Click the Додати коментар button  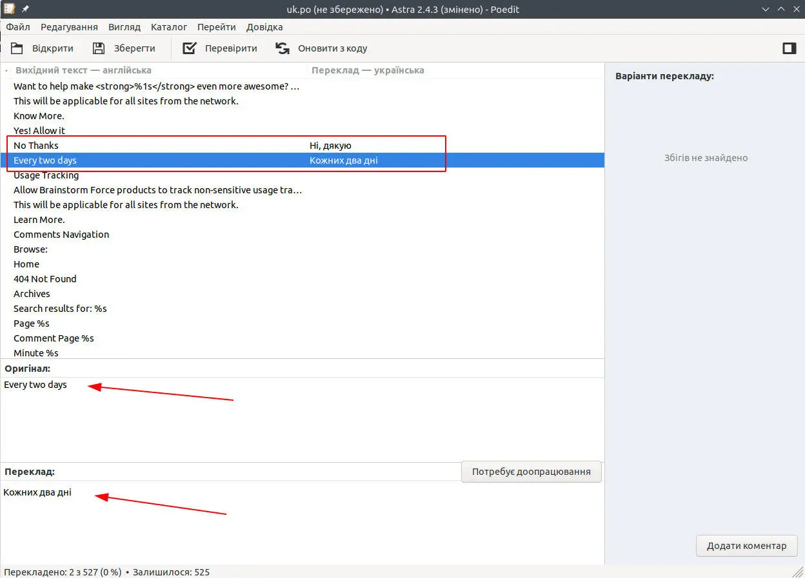click(747, 546)
